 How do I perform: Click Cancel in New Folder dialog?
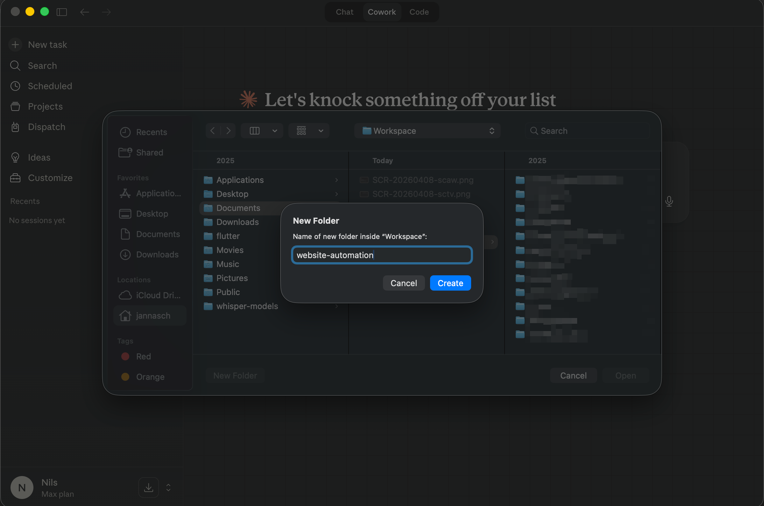point(404,283)
